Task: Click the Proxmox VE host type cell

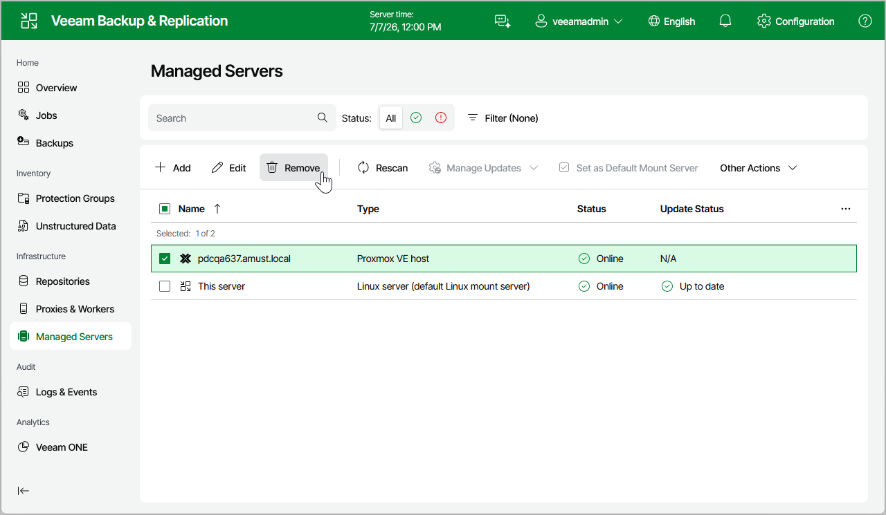Action: tap(393, 259)
